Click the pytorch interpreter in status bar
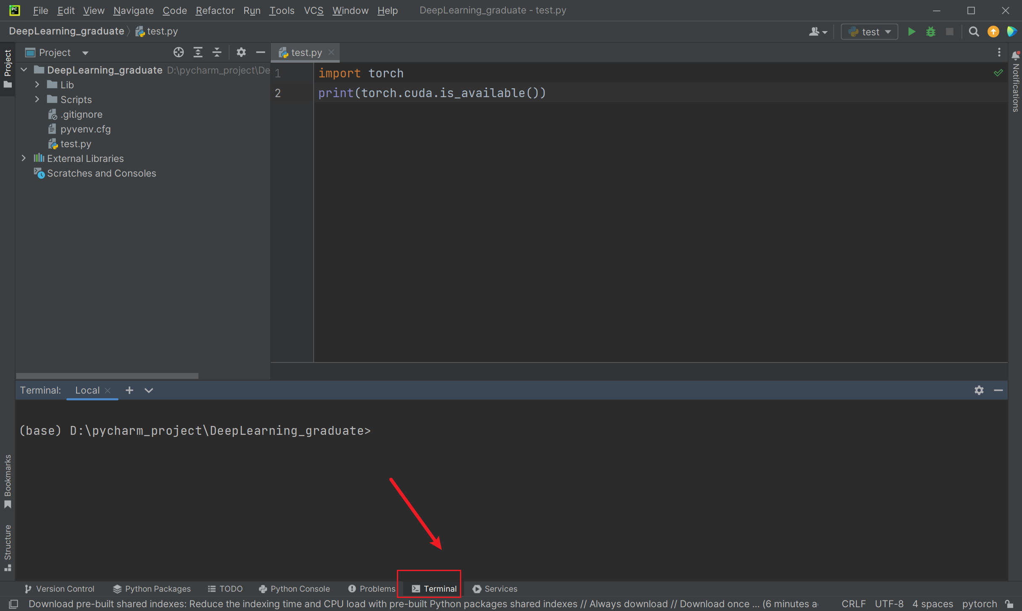The height and width of the screenshot is (611, 1022). [980, 604]
